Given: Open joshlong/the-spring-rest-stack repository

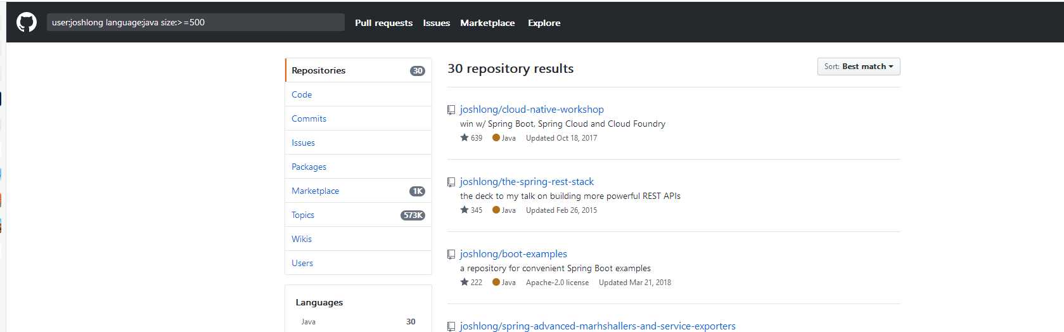Looking at the screenshot, I should [x=527, y=182].
